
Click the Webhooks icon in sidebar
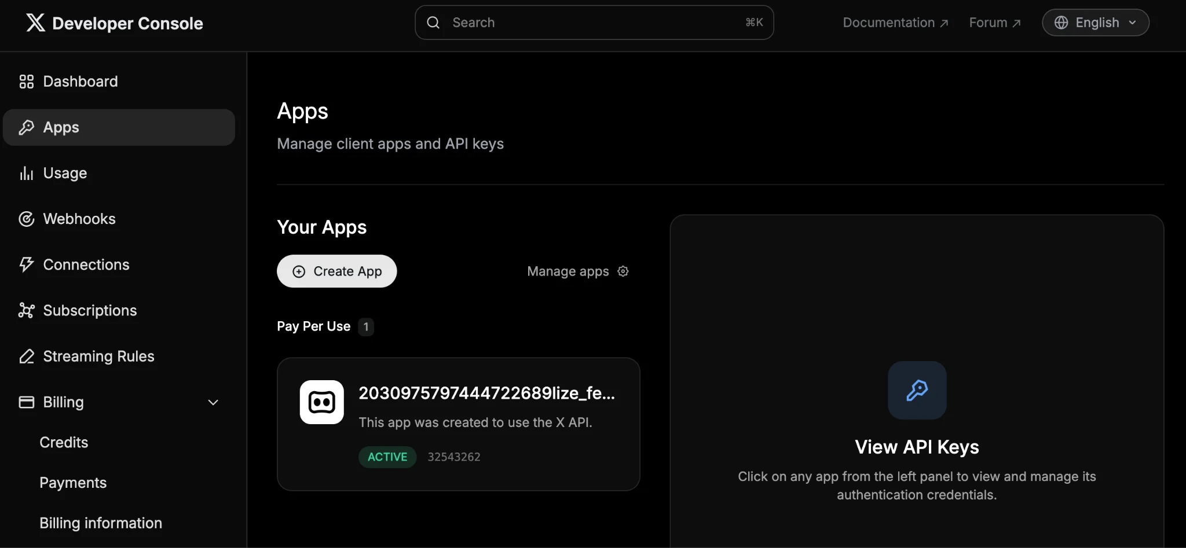click(27, 219)
